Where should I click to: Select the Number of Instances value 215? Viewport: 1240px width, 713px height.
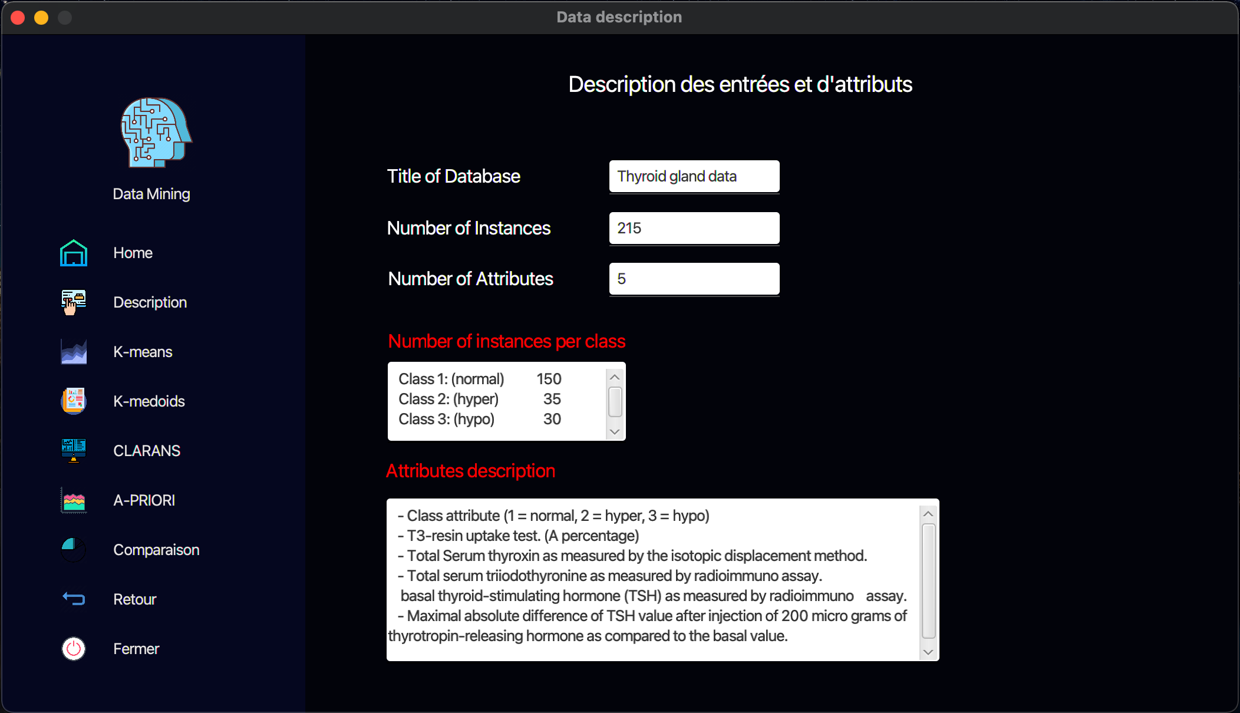click(693, 228)
